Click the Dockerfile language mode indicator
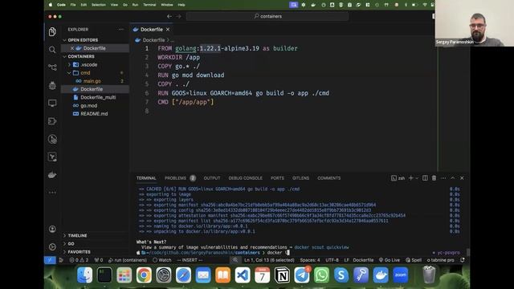The width and height of the screenshot is (514, 289). tap(363, 260)
